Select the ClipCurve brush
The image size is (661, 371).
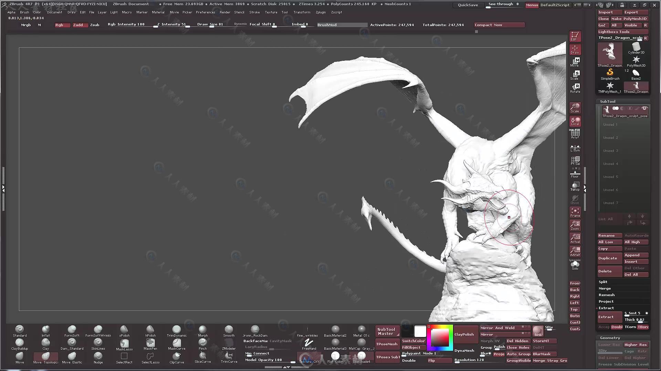177,358
